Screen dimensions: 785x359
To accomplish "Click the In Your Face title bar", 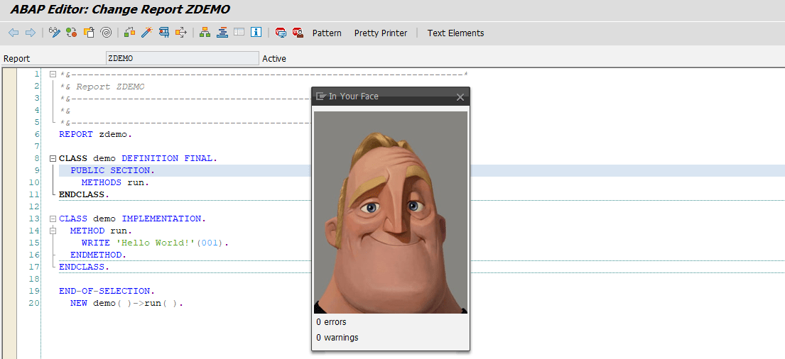I will (391, 96).
